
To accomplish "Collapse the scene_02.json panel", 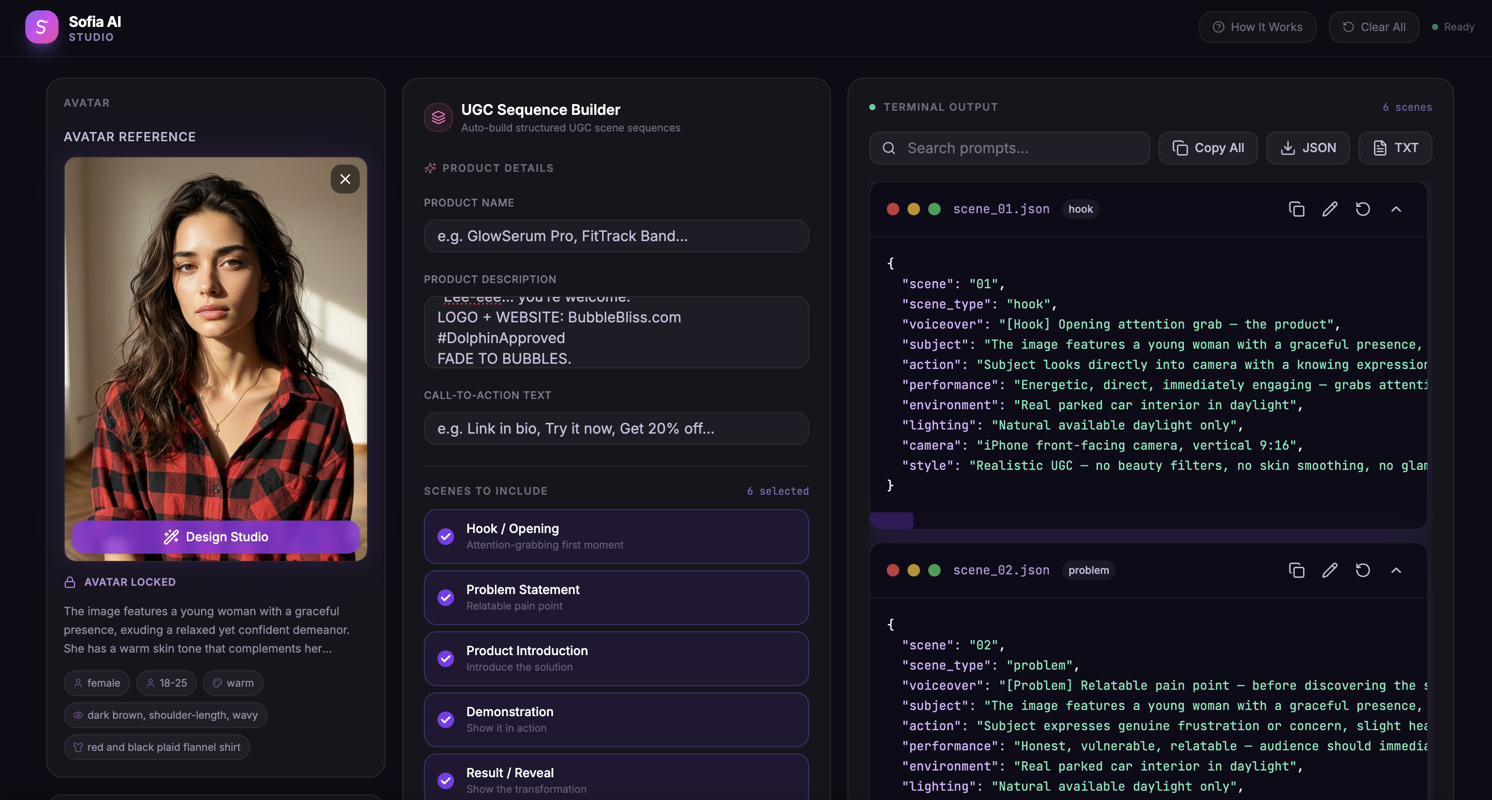I will (1396, 570).
